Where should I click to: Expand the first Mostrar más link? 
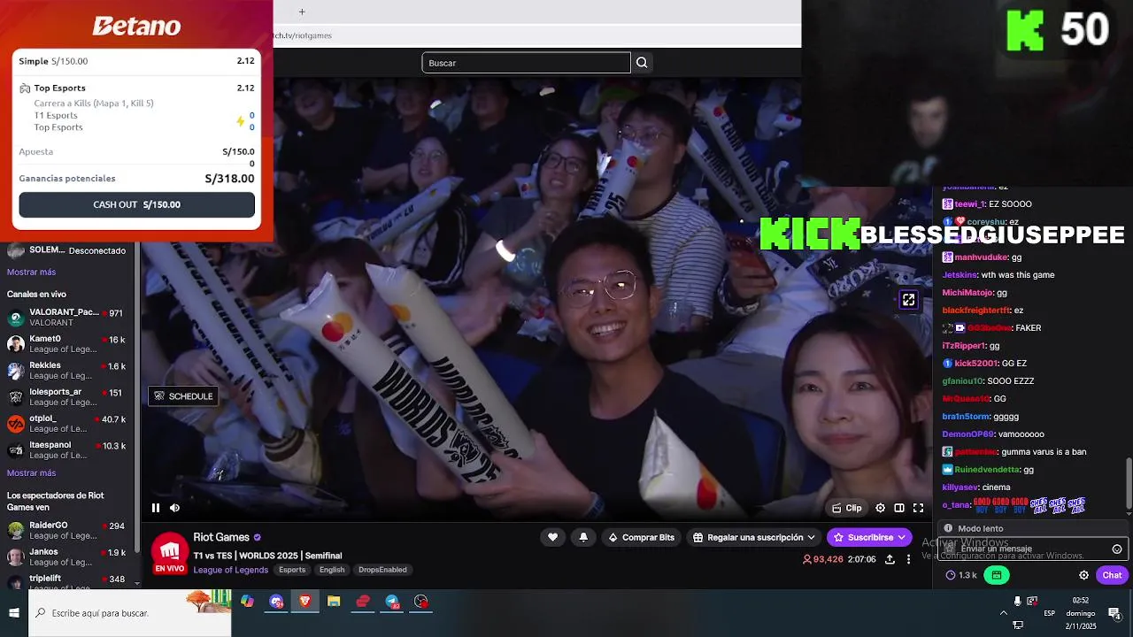coord(31,272)
